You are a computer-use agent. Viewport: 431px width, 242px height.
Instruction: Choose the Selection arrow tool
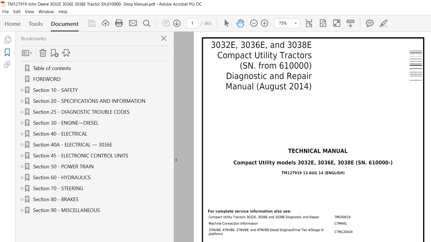coord(226,23)
